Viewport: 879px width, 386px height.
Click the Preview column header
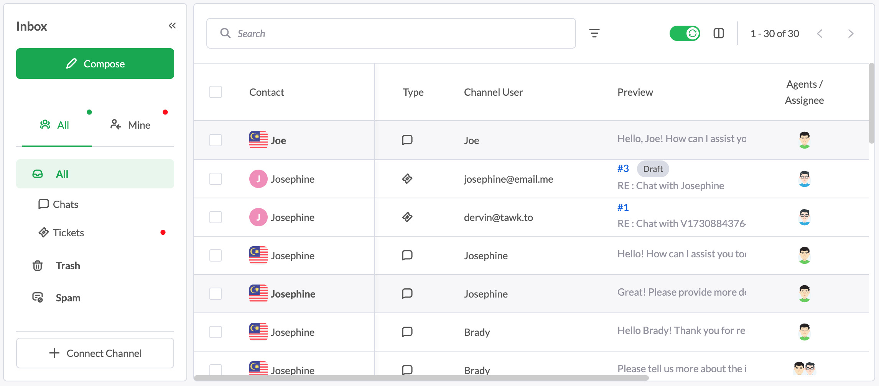click(635, 92)
